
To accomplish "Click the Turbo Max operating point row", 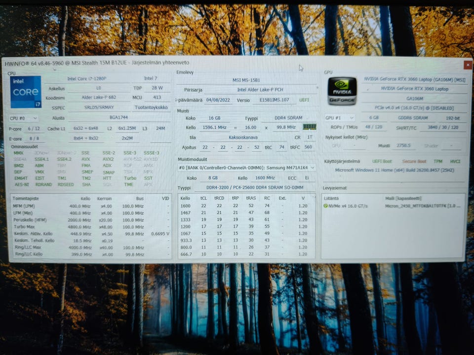I will tap(91, 227).
